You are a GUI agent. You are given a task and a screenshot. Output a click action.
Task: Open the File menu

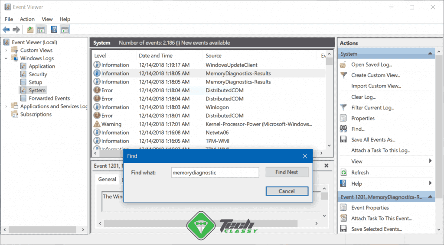(x=9, y=19)
